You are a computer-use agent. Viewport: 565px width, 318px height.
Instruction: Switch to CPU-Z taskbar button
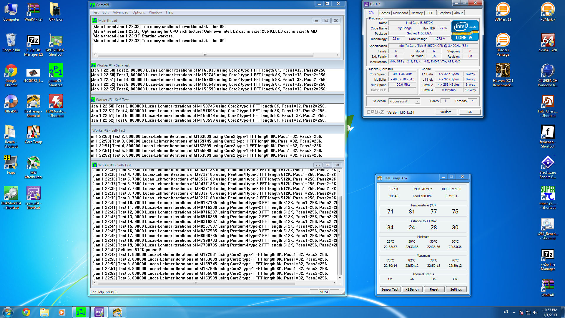[99, 312]
